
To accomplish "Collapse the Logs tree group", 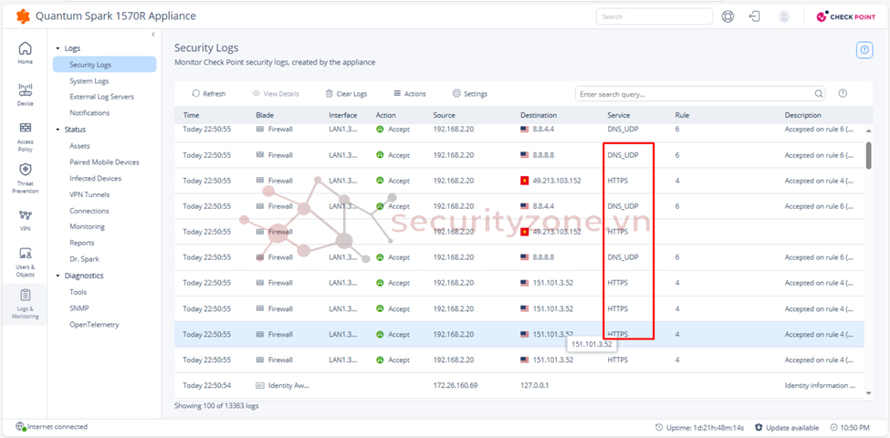I will tap(58, 48).
